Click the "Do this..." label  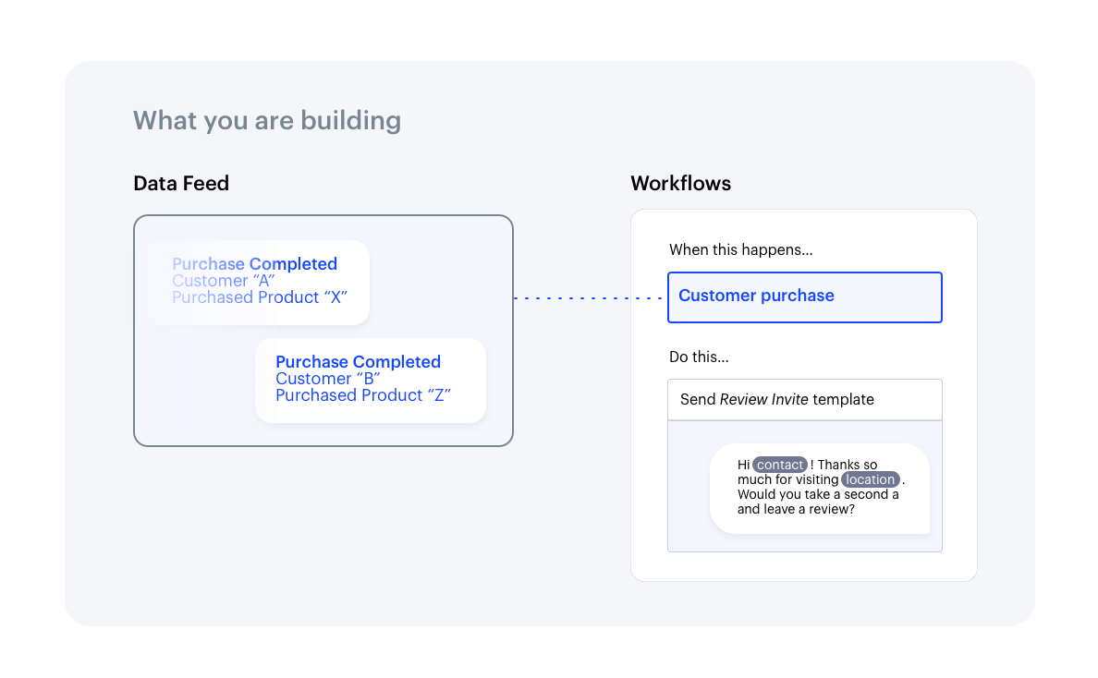tap(699, 357)
